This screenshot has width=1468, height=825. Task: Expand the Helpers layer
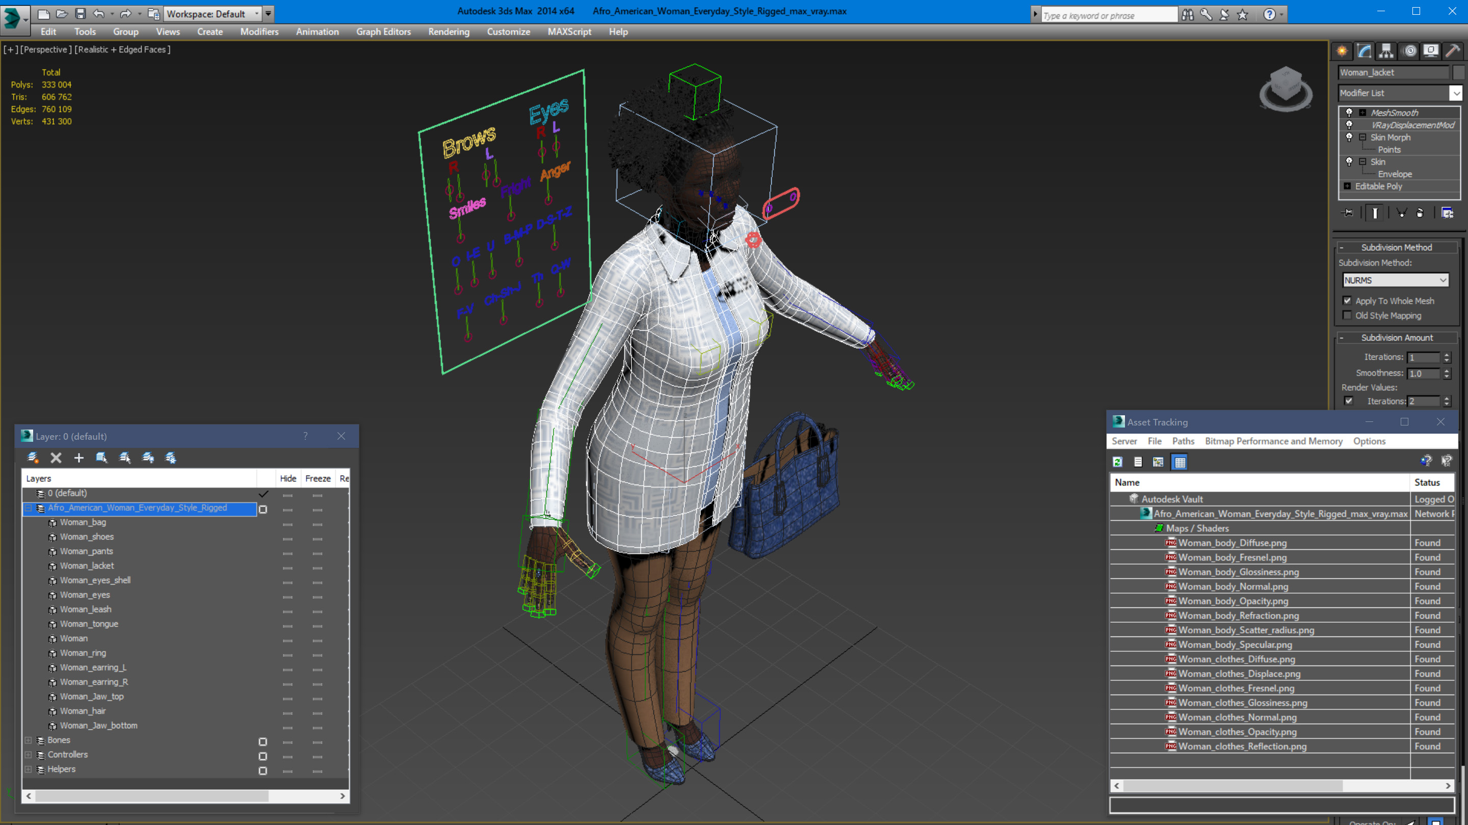tap(28, 769)
